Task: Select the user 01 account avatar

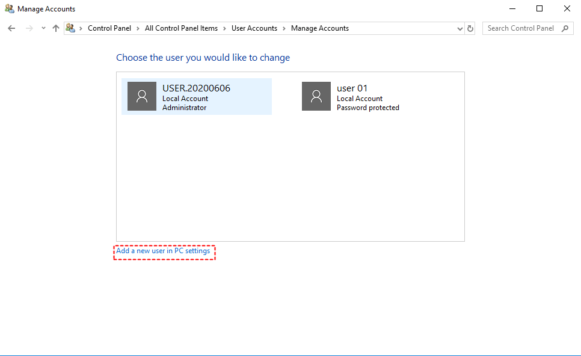Action: (316, 96)
